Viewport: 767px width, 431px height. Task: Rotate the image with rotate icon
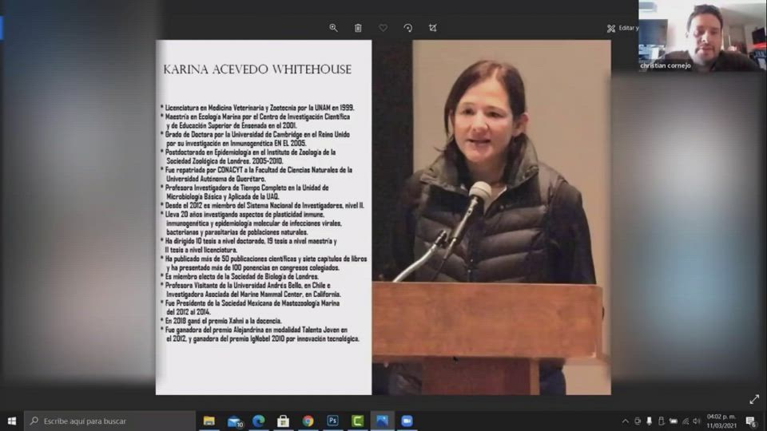[407, 28]
